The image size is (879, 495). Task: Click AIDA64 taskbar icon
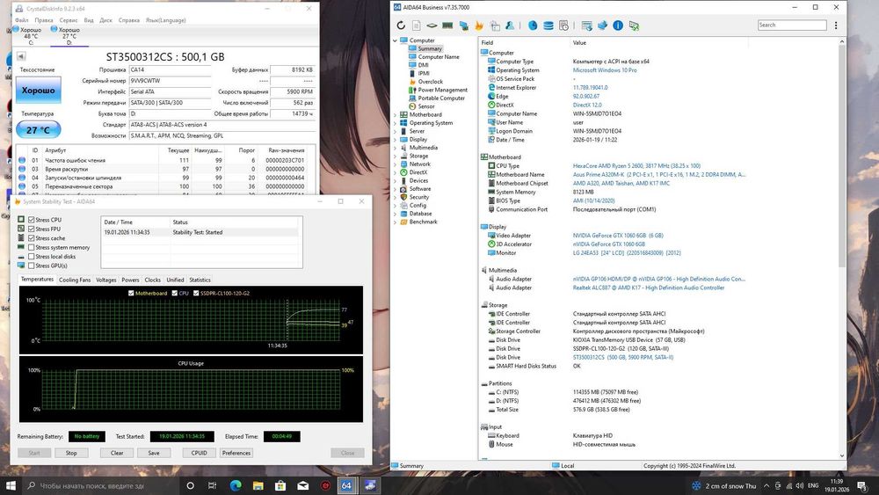tap(346, 485)
